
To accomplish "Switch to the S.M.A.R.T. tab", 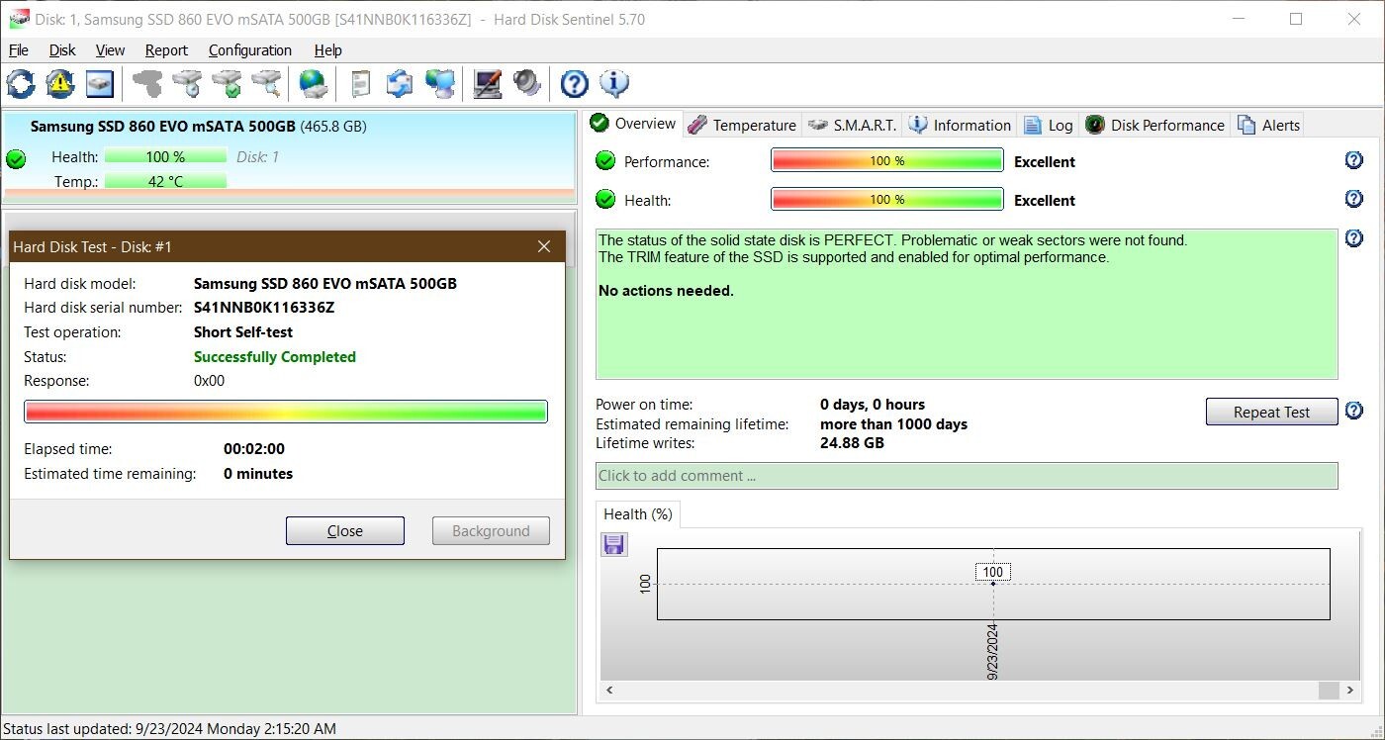I will tap(852, 125).
